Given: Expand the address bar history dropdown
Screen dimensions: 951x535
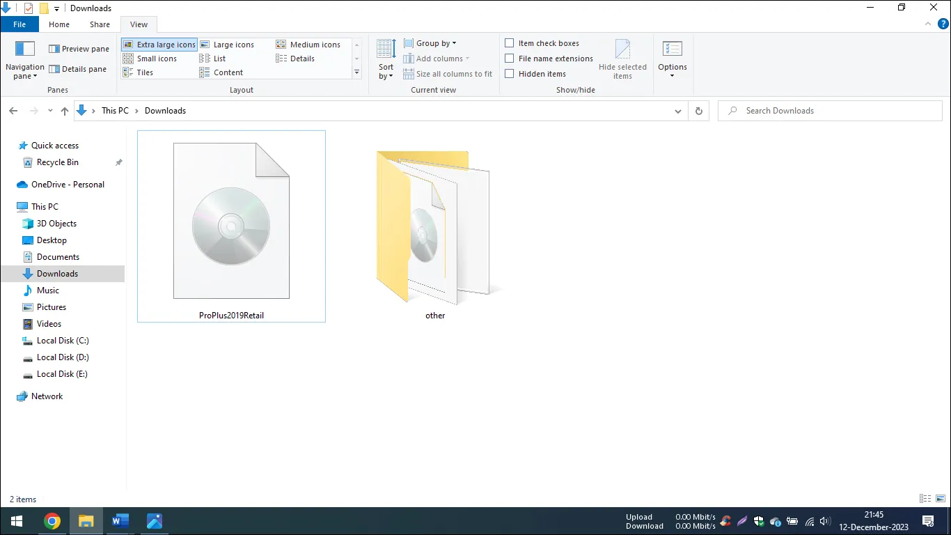Looking at the screenshot, I should [x=678, y=111].
